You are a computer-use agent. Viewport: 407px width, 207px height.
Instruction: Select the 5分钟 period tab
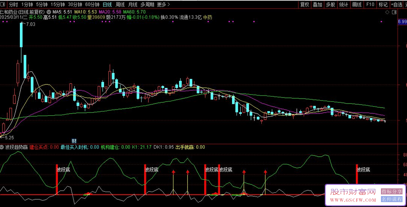click(x=42, y=4)
